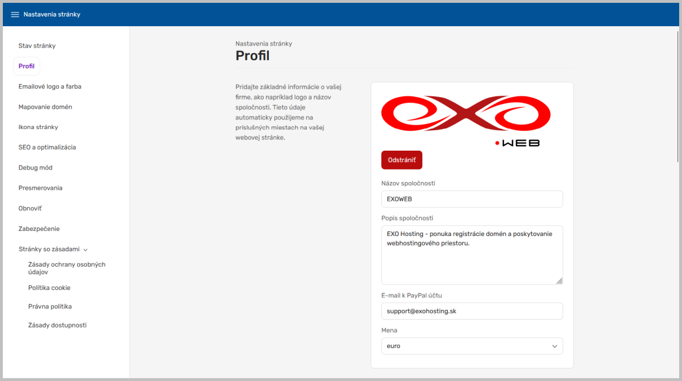The image size is (682, 381).
Task: Open Právna politika page
Action: [x=50, y=307]
